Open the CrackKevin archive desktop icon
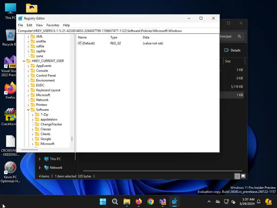Viewport: 277px width, 208px height. [x=9, y=117]
